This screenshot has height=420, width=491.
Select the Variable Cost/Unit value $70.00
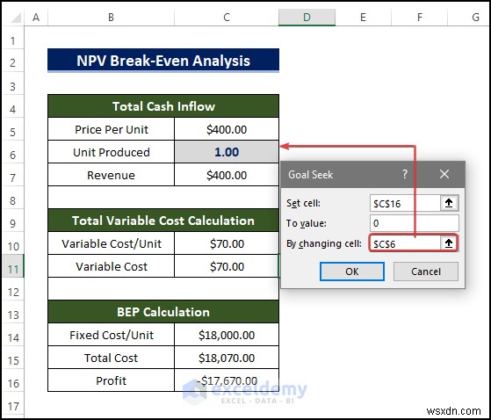[227, 243]
